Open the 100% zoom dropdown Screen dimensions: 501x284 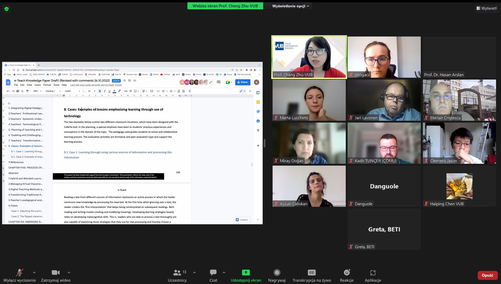pos(37,91)
